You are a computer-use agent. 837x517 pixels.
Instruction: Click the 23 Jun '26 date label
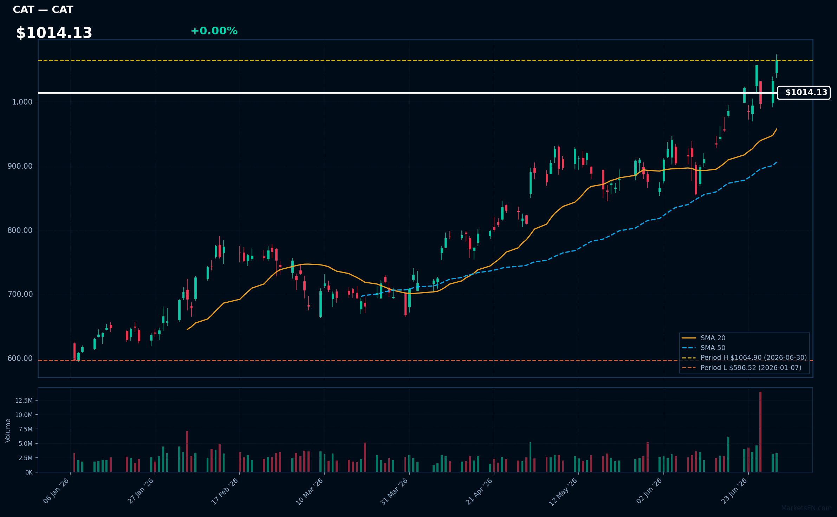click(x=734, y=491)
